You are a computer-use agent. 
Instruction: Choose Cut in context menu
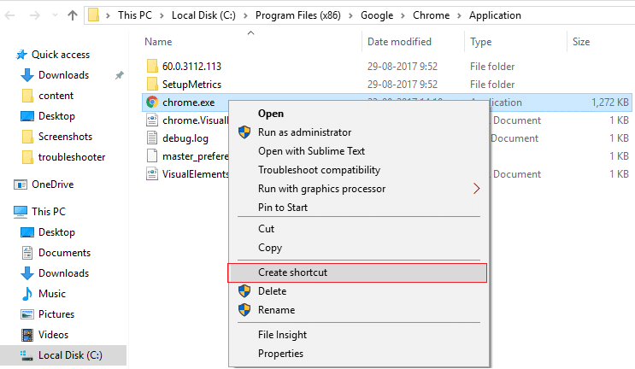pos(359,229)
